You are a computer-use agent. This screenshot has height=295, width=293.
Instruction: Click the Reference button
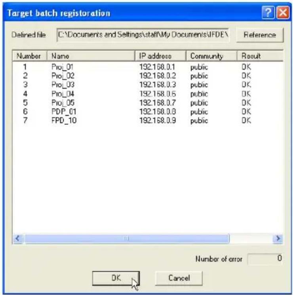coord(260,35)
